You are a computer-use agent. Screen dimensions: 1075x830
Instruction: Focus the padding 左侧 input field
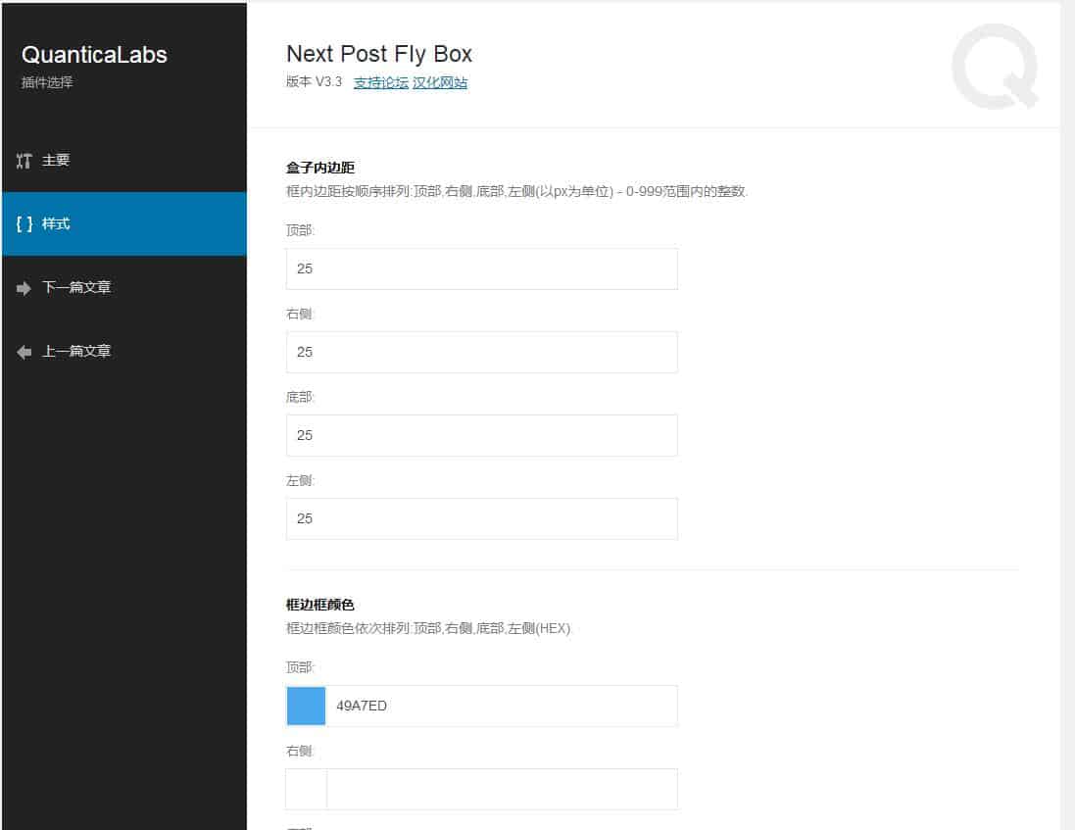pos(482,518)
